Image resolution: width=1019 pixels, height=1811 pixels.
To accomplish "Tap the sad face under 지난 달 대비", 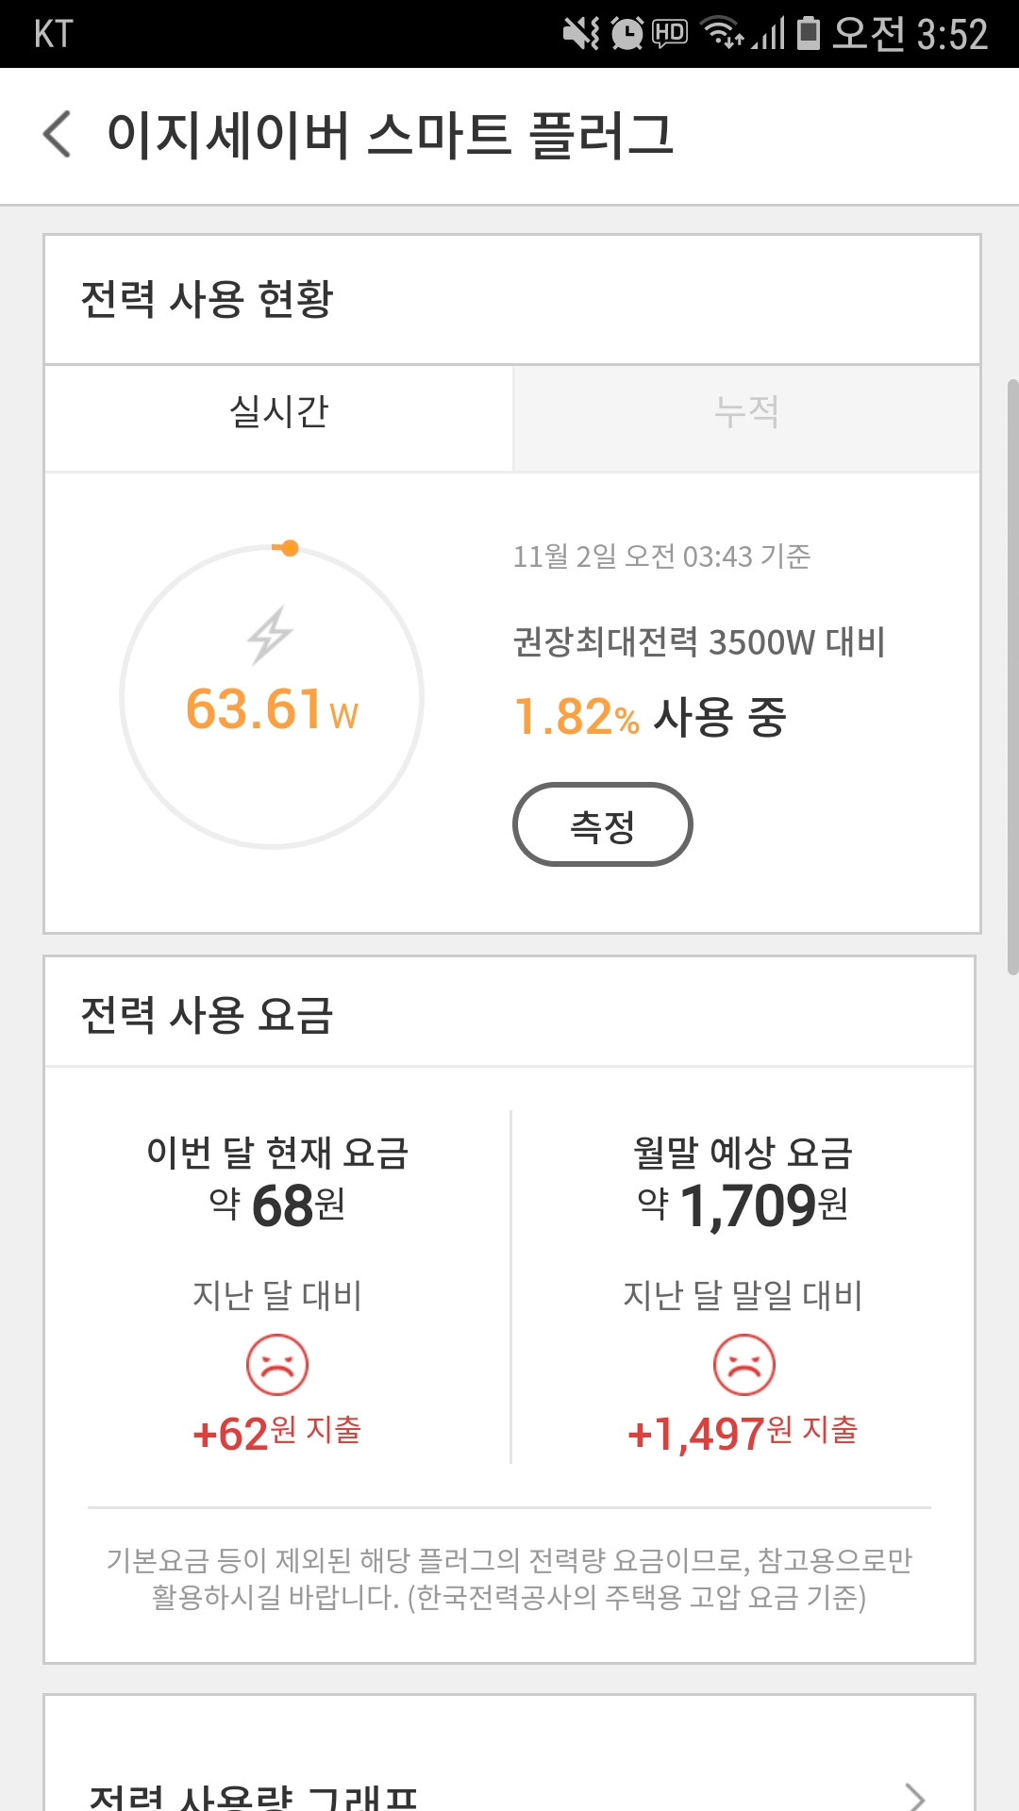I will [277, 1365].
